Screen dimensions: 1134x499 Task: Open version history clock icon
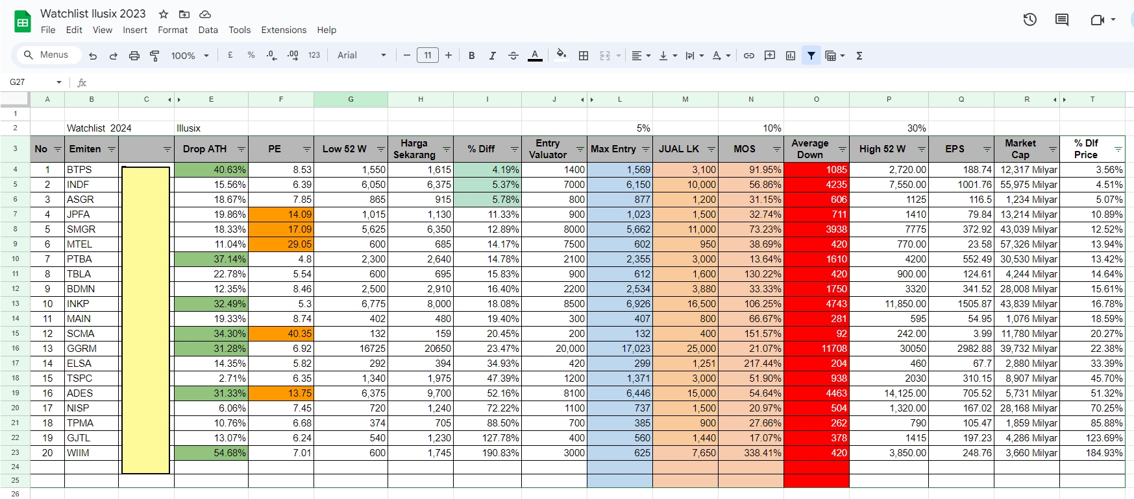click(x=1030, y=20)
